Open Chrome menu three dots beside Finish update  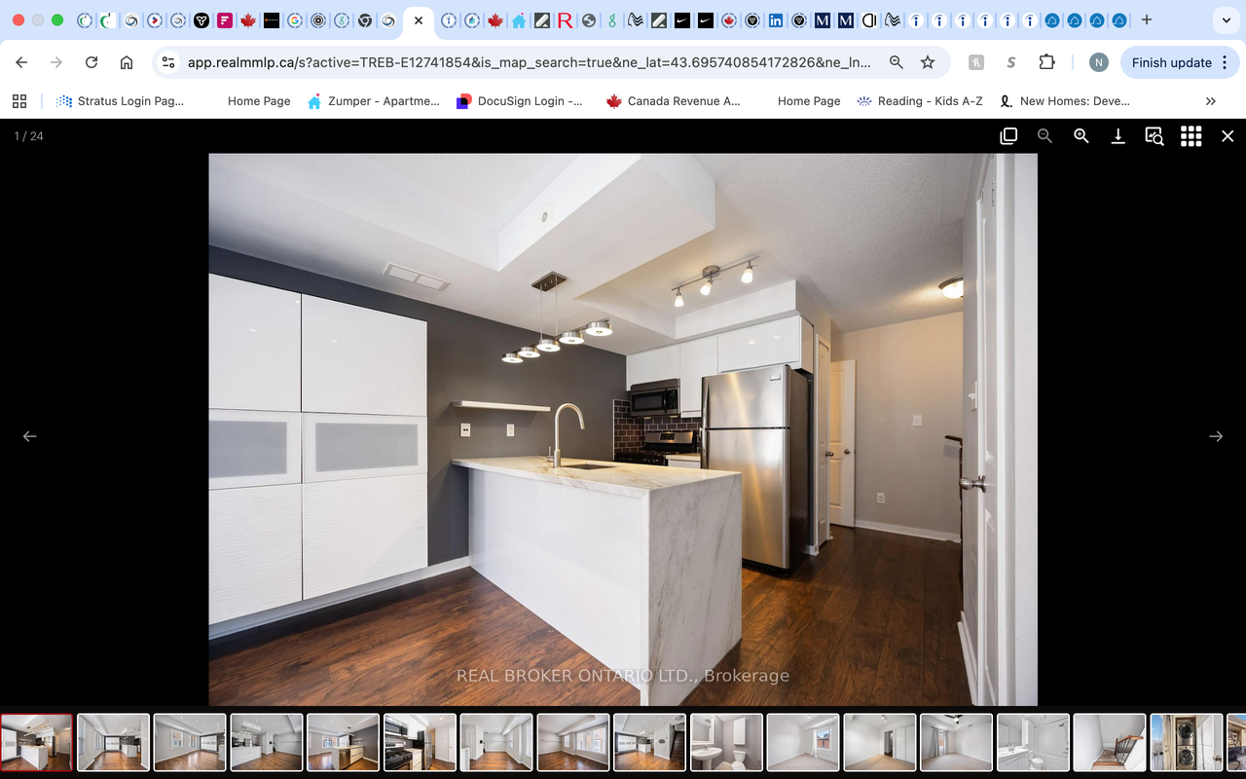click(1225, 62)
